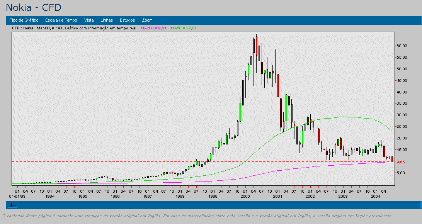The image size is (422, 224).
Task: Click the 30,00 price axis label
Action: click(x=402, y=115)
